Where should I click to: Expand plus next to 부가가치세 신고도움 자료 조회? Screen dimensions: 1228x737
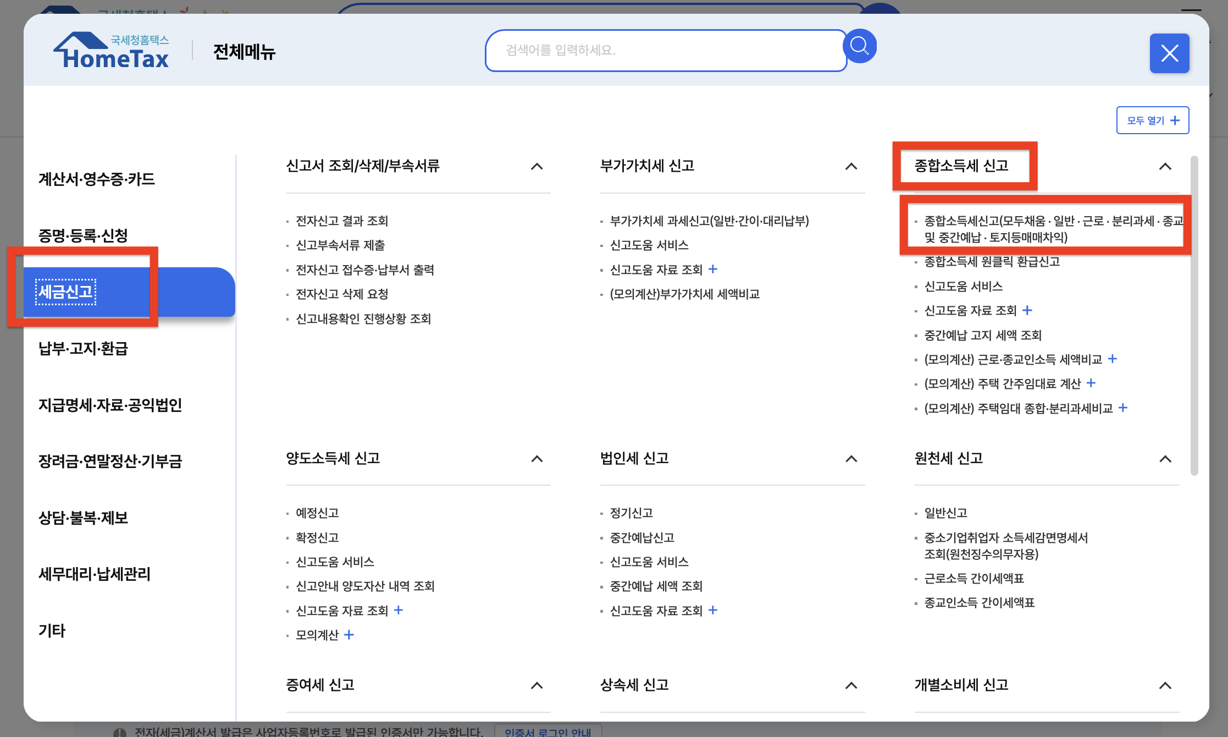(713, 269)
